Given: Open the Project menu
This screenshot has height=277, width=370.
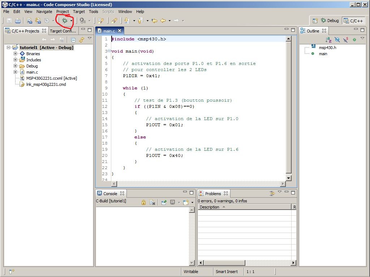Looking at the screenshot, I should coord(63,12).
